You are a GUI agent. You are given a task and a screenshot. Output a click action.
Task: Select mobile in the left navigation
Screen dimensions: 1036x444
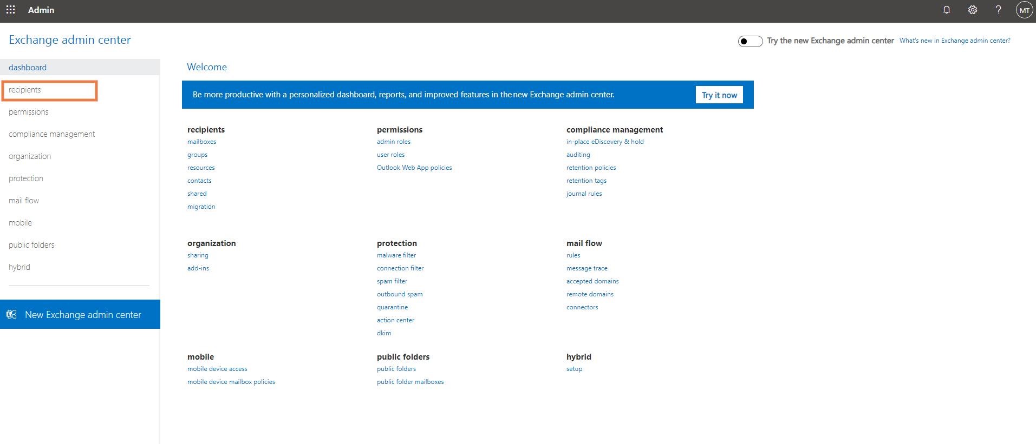pos(21,223)
